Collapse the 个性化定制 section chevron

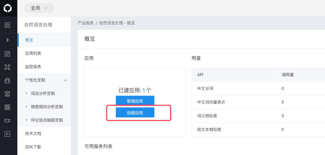[66, 80]
